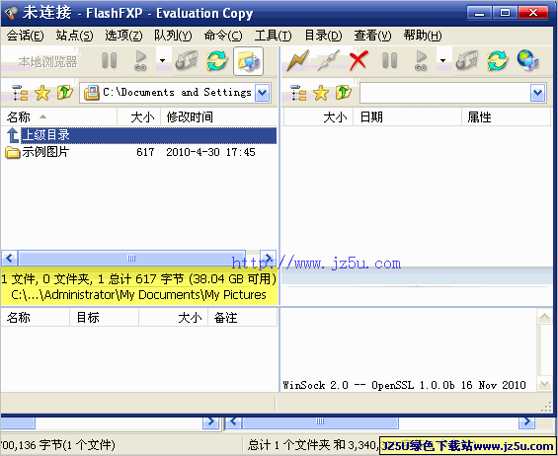
Task: Refresh the local browser pane
Action: click(x=217, y=61)
